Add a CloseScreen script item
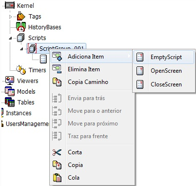The image size is (196, 186). [164, 84]
